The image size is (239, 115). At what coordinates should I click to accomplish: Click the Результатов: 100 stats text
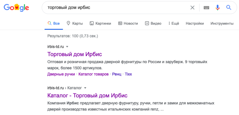[x=73, y=36]
